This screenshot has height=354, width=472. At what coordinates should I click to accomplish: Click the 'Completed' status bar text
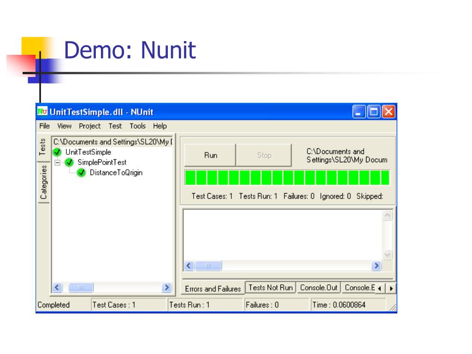[53, 305]
